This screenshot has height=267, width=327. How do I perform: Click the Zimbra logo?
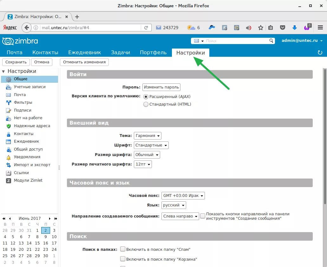tap(20, 41)
